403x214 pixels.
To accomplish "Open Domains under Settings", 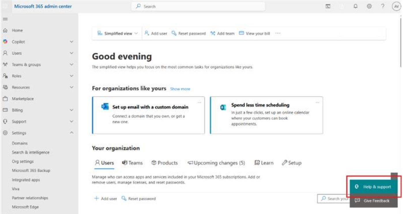I will tap(20, 143).
